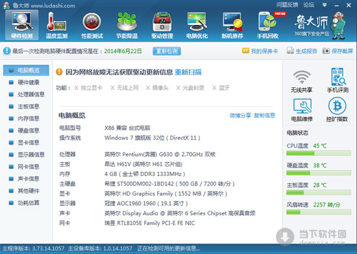357x254 pixels.
Task: Open the 驱动管理 driver management toolbox
Action: click(x=162, y=25)
